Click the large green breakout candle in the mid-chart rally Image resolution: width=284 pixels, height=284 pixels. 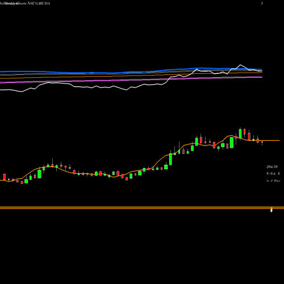pos(170,159)
